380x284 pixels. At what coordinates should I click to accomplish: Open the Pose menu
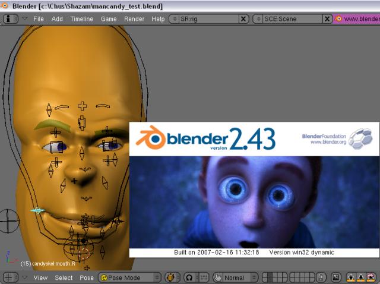pyautogui.click(x=87, y=277)
